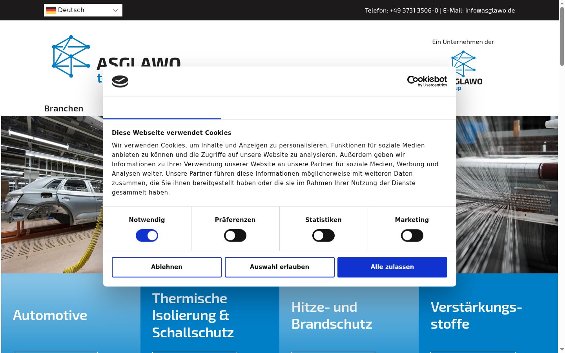Click the Notwendig label

(147, 220)
